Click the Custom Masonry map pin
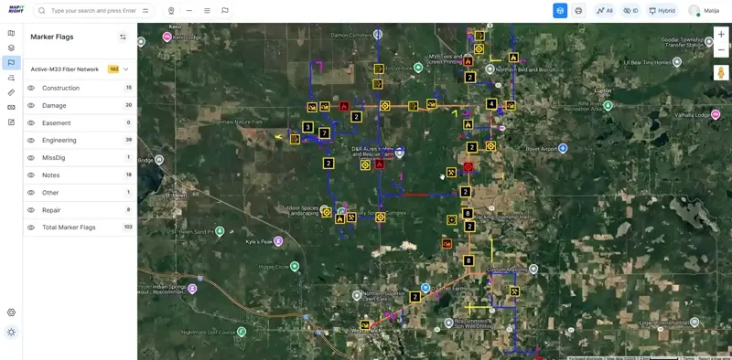This screenshot has height=360, width=732. click(533, 269)
